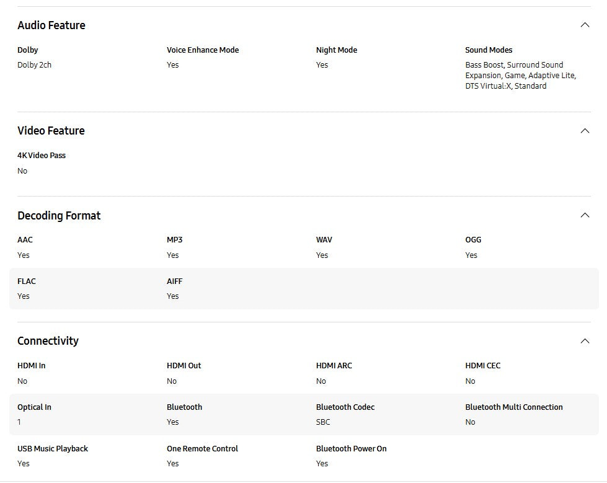The image size is (607, 483).
Task: Click the HDMI ARC label
Action: (x=334, y=366)
